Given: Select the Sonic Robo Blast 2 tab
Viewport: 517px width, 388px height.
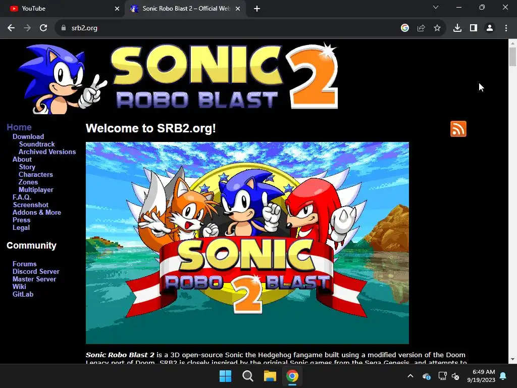Looking at the screenshot, I should click(x=185, y=9).
